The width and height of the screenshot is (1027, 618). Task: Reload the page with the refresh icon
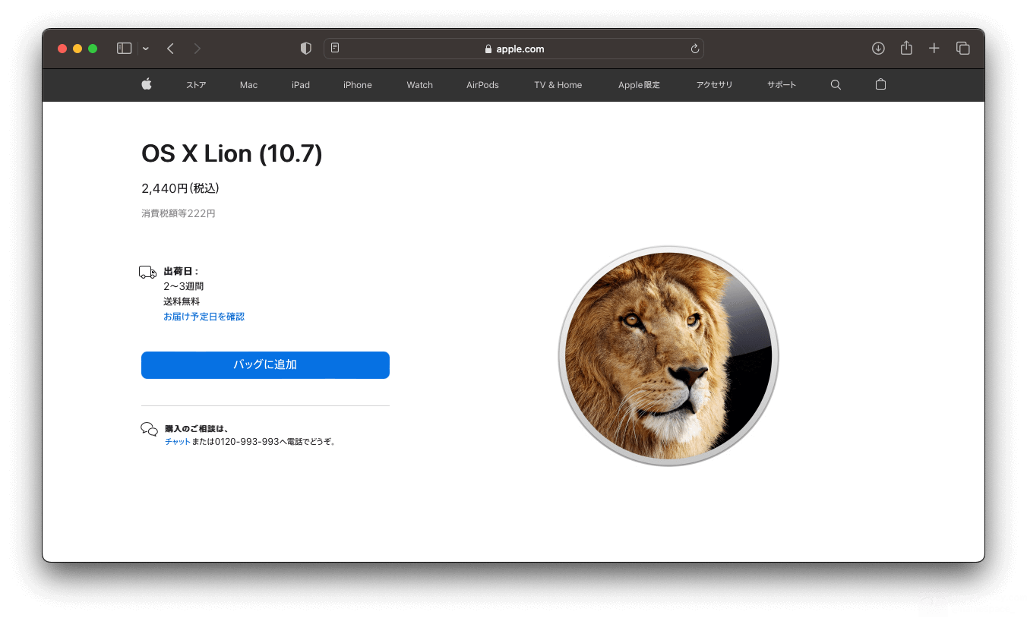(x=694, y=49)
